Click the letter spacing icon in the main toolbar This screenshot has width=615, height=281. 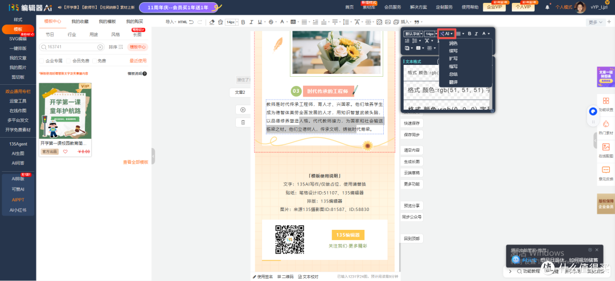(357, 22)
